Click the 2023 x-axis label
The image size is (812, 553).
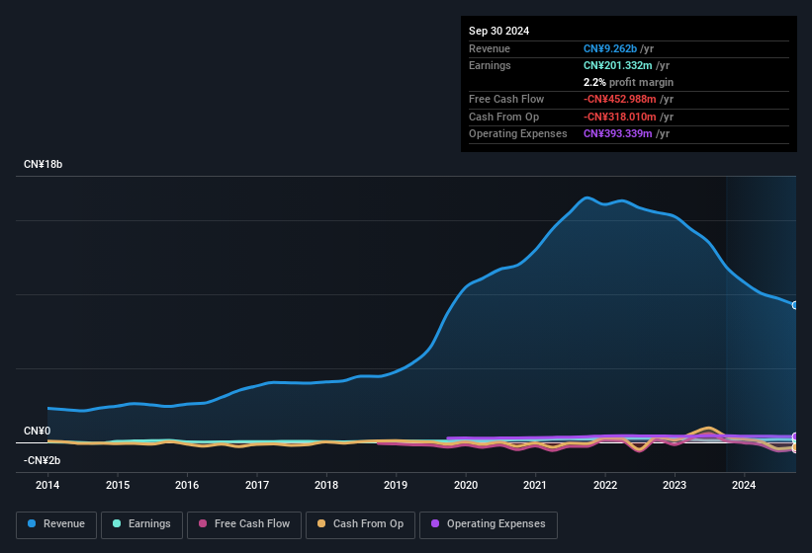point(675,485)
